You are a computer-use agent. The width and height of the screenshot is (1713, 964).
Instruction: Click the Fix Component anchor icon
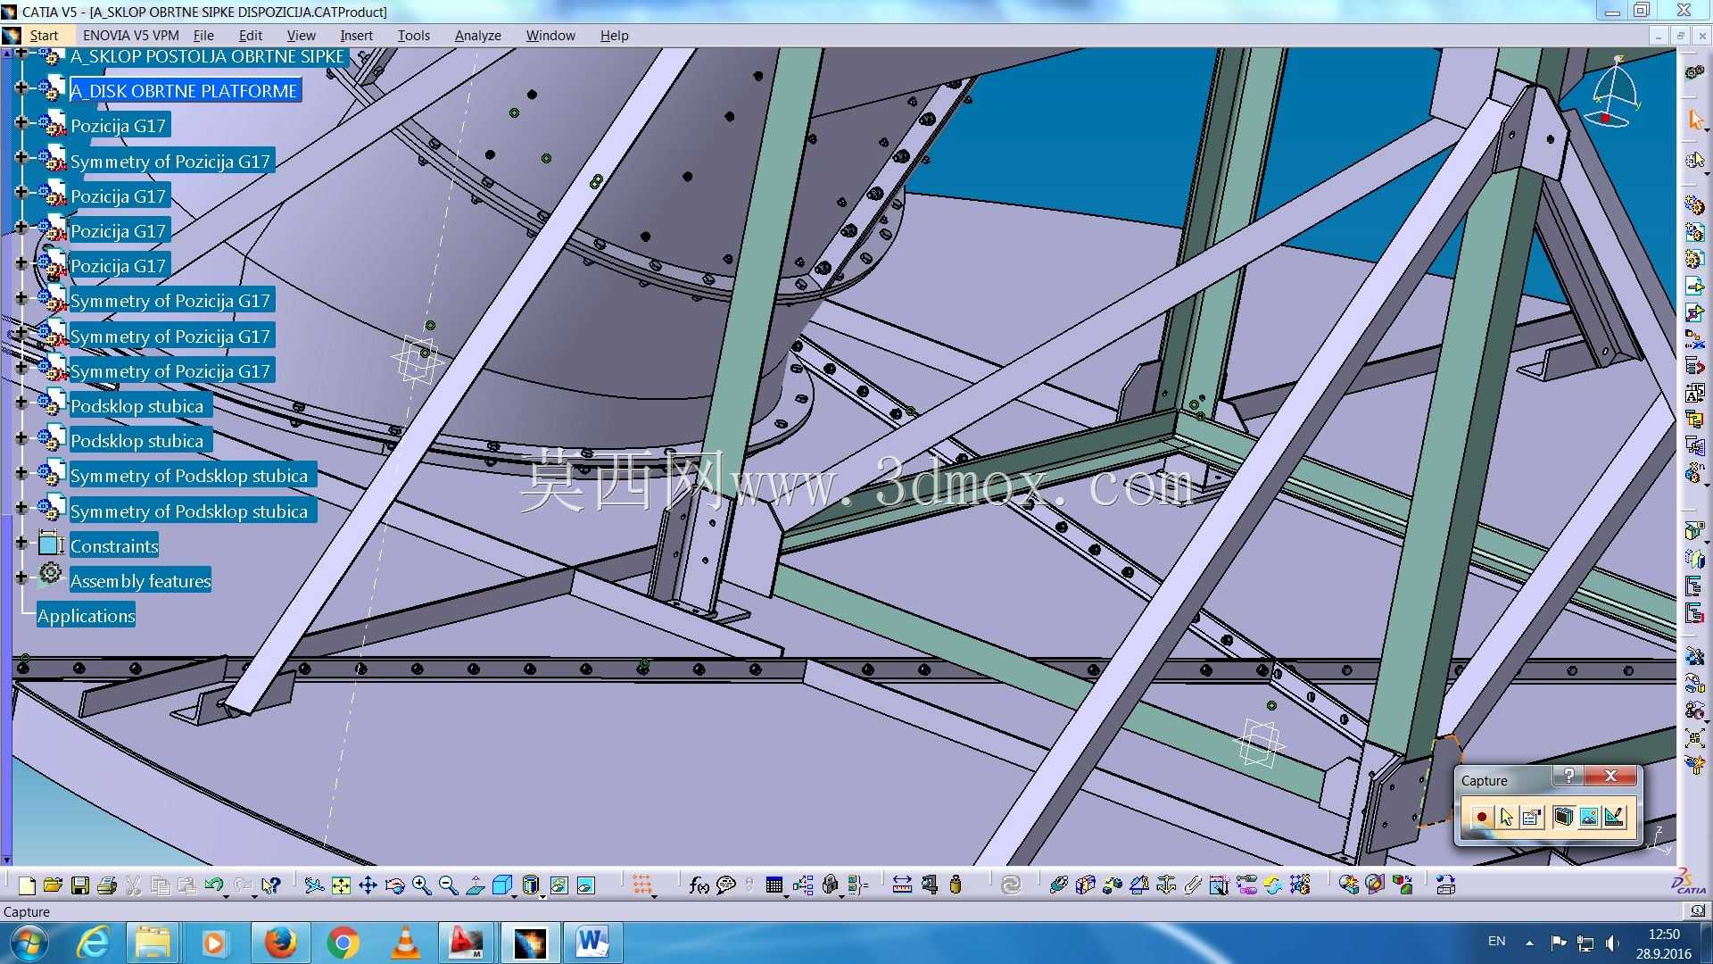click(x=1166, y=885)
